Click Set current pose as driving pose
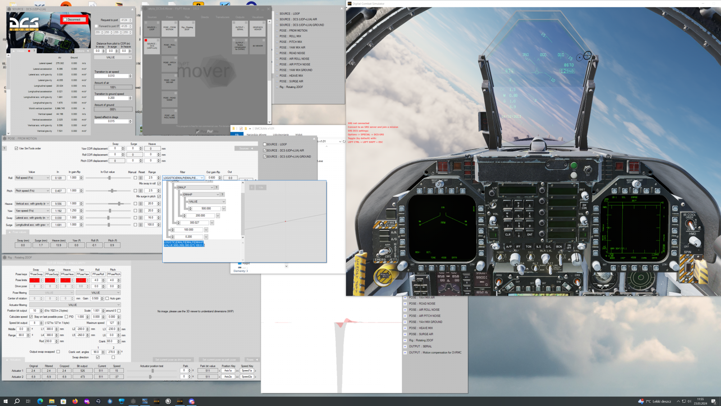 [x=173, y=360]
